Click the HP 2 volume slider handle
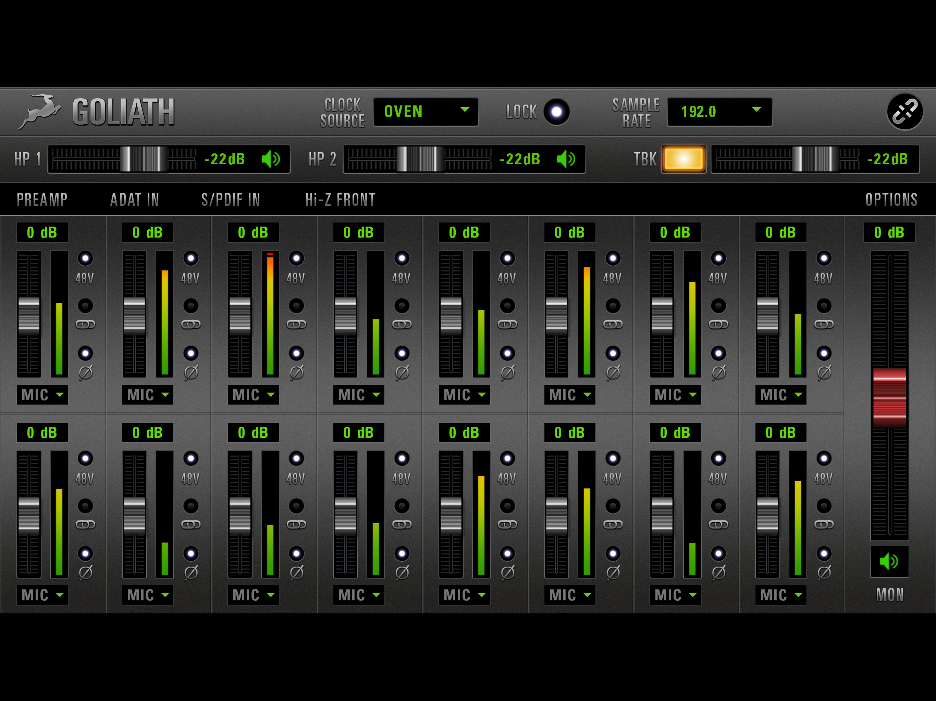This screenshot has width=936, height=701. (x=419, y=159)
